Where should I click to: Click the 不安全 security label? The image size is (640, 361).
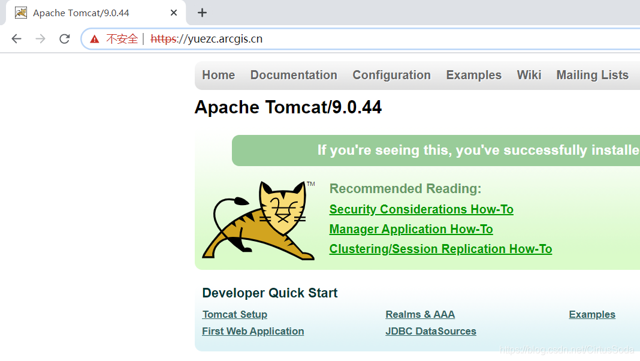122,39
